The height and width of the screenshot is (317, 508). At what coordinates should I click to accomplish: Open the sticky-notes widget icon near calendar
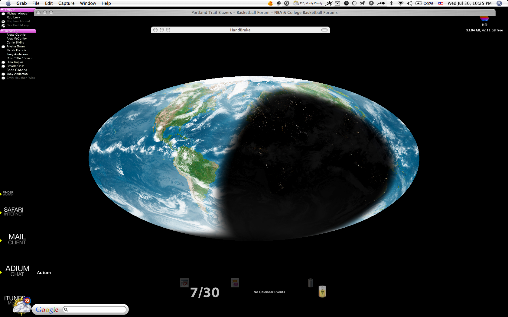235,283
